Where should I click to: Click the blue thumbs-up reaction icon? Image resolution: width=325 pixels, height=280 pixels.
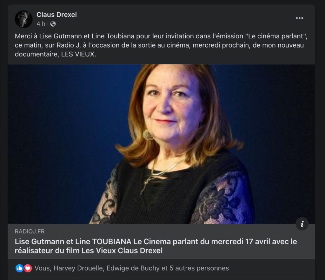click(20, 268)
